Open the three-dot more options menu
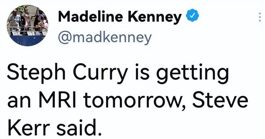The image size is (265, 139). 259,17
